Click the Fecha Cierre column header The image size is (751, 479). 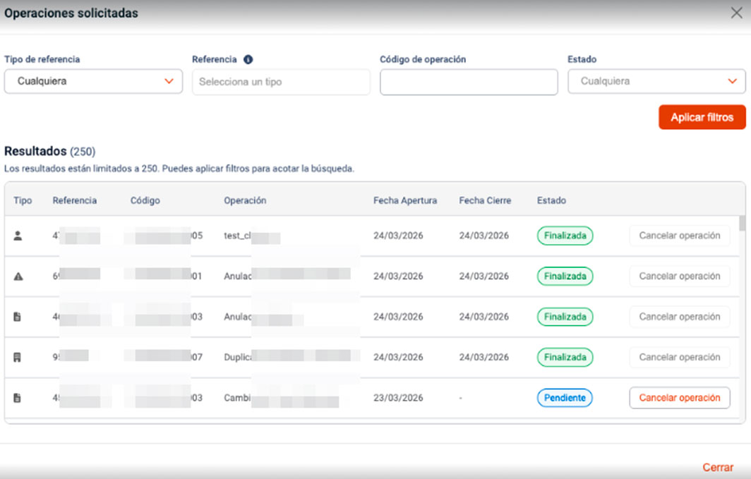tap(485, 200)
